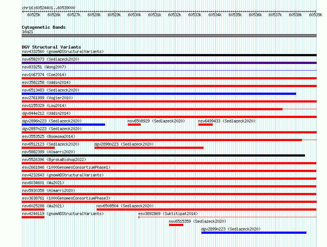Select dgv2899n223 (Sedlazeck2020) label
This screenshot has width=327, height=247.
231,229
